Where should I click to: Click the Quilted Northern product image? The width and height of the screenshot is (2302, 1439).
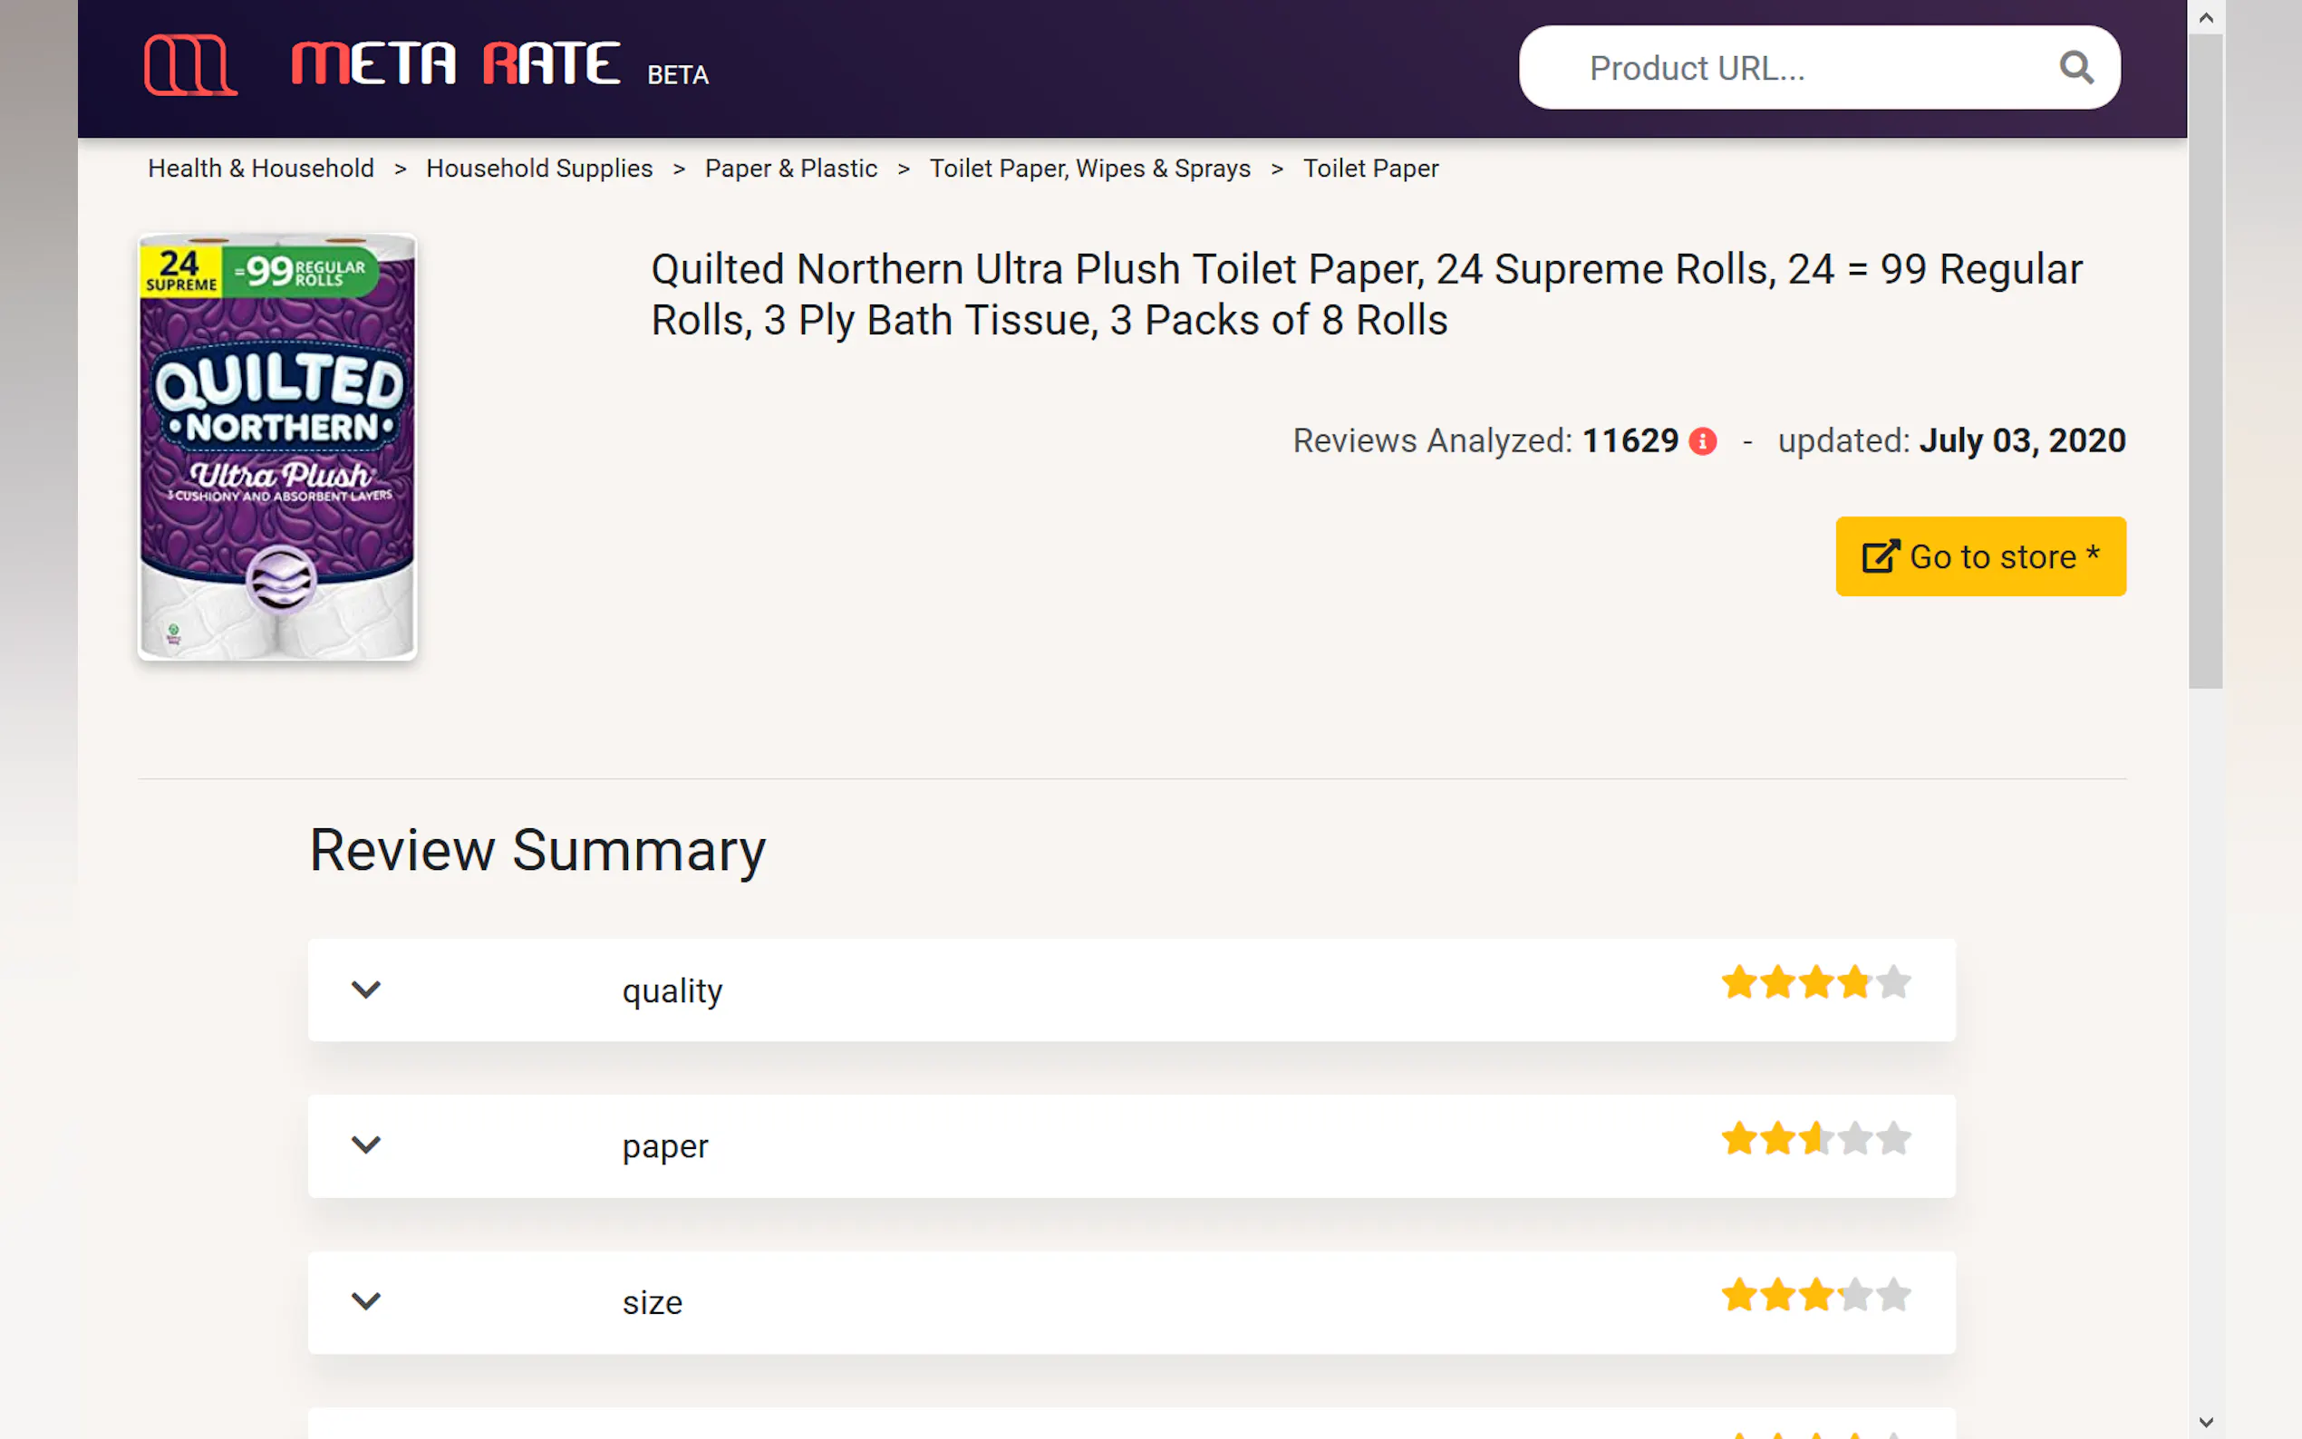pyautogui.click(x=277, y=447)
